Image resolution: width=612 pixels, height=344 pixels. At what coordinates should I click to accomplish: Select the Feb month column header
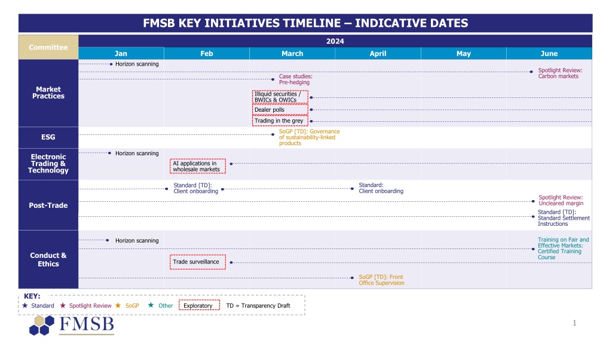point(206,53)
